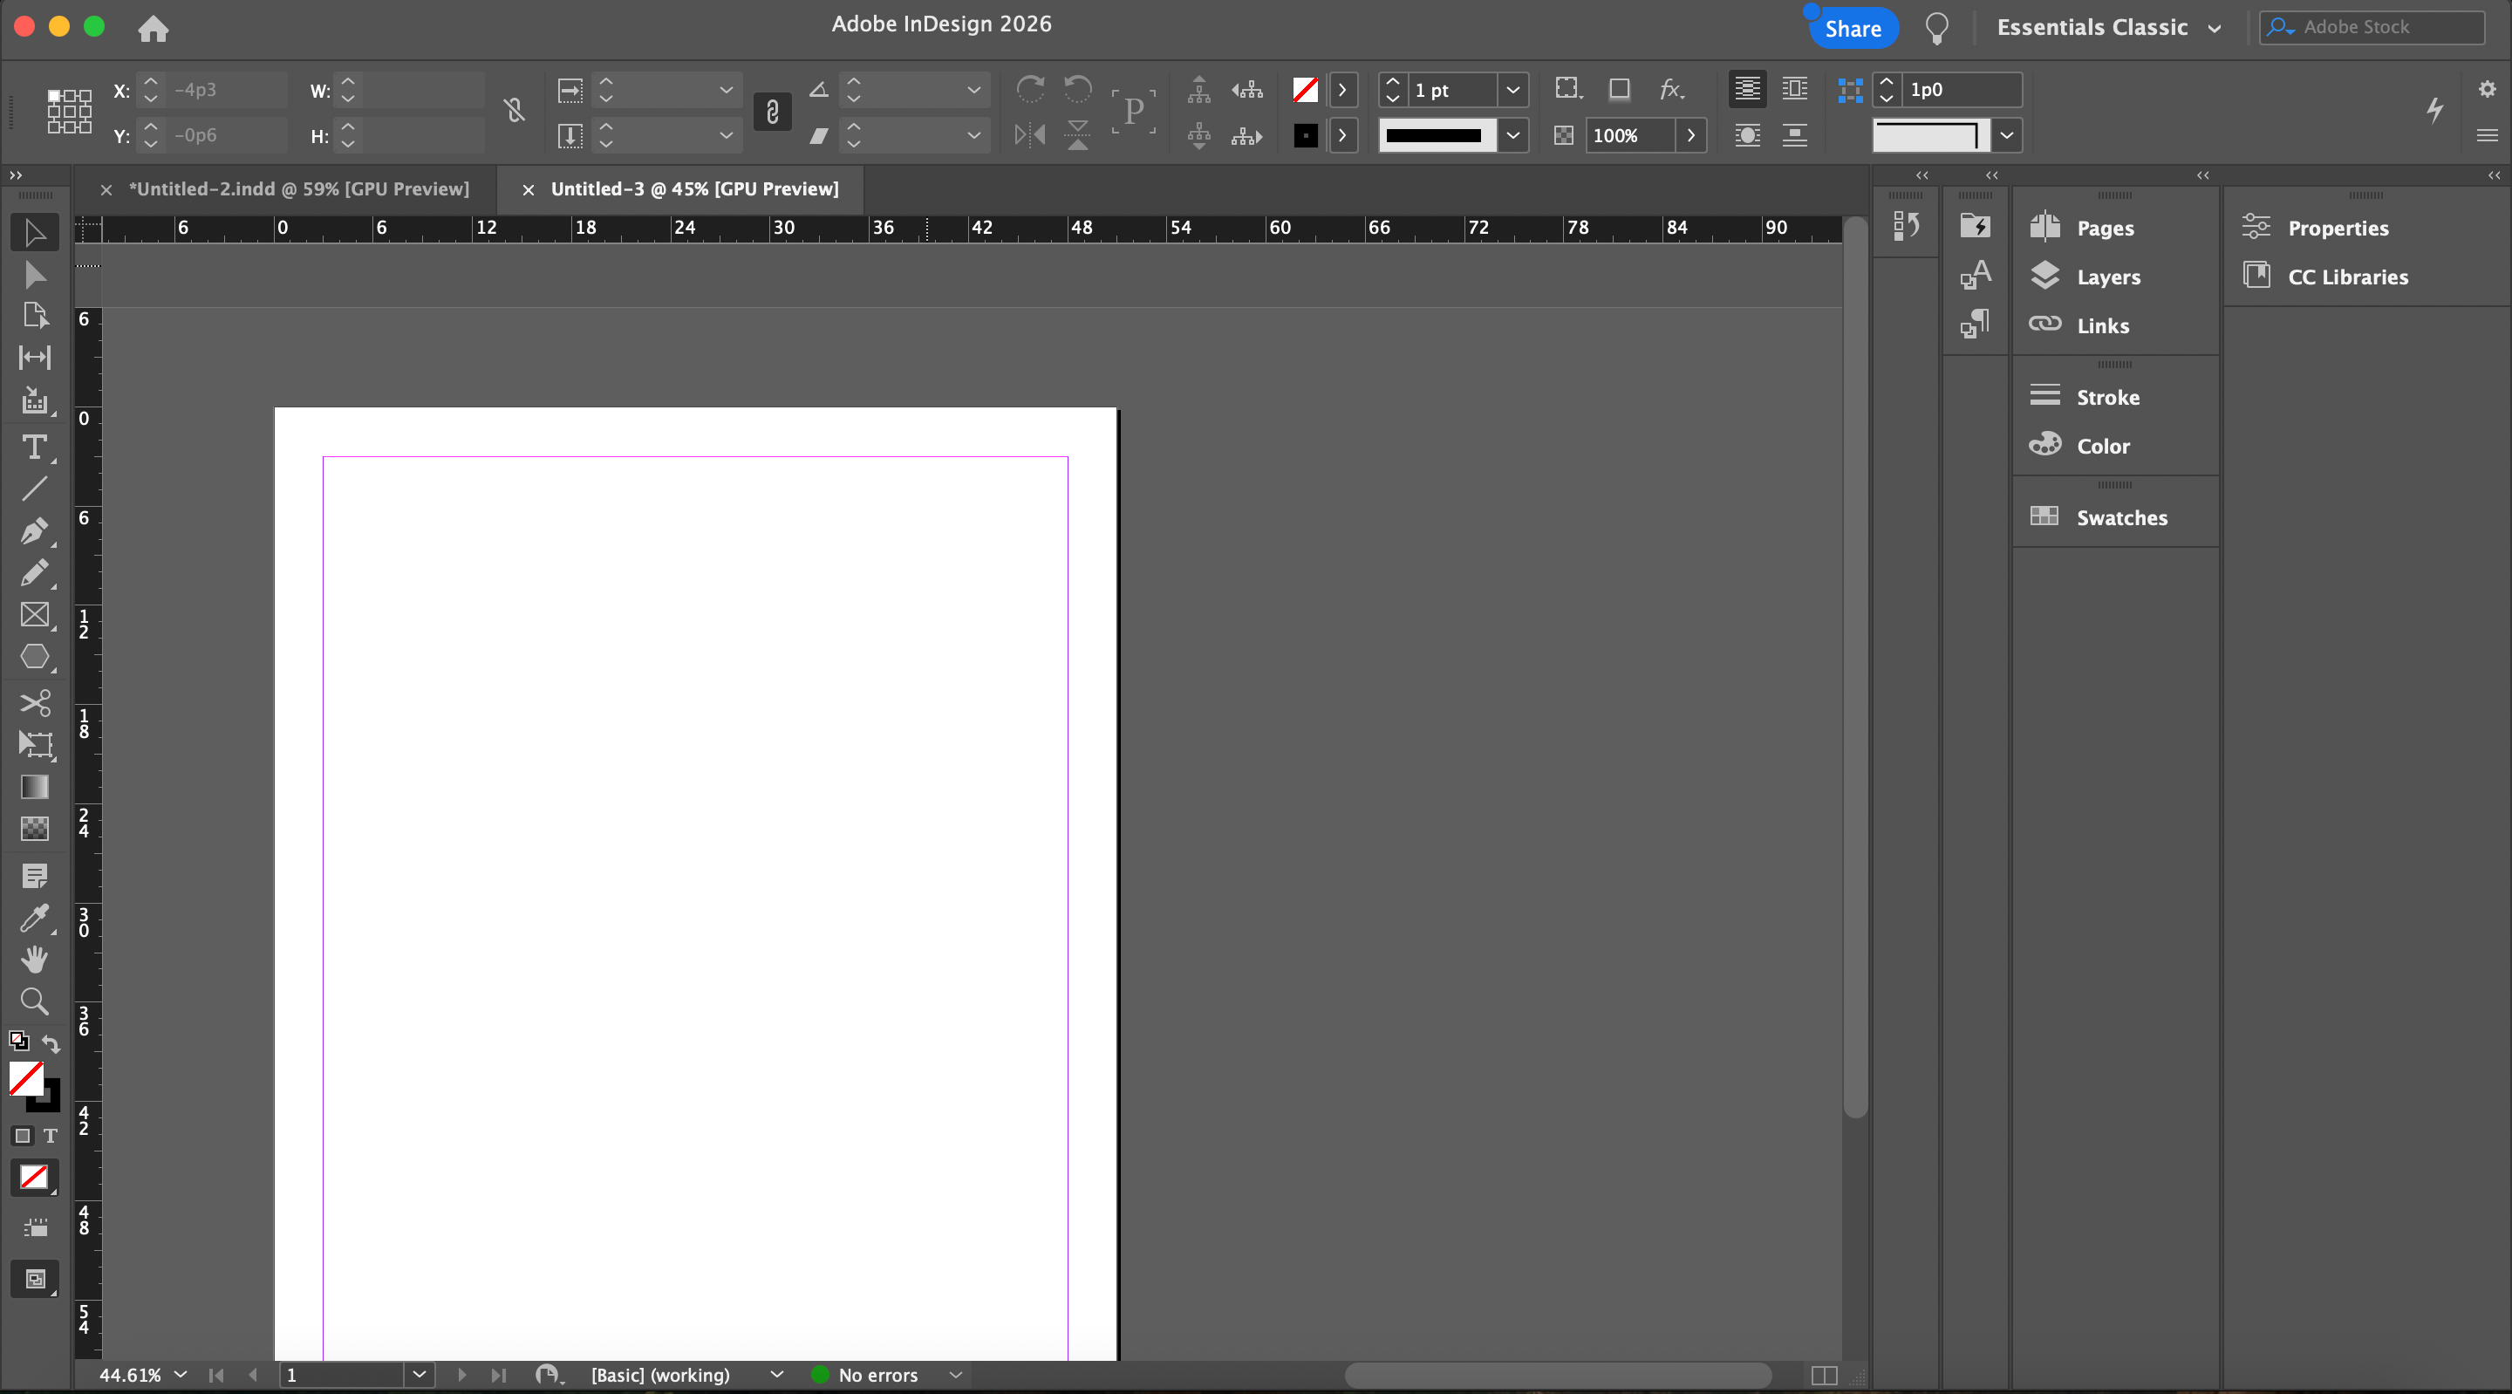Open the zoom level dropdown
Screen dimensions: 2512x1394
tap(181, 1375)
